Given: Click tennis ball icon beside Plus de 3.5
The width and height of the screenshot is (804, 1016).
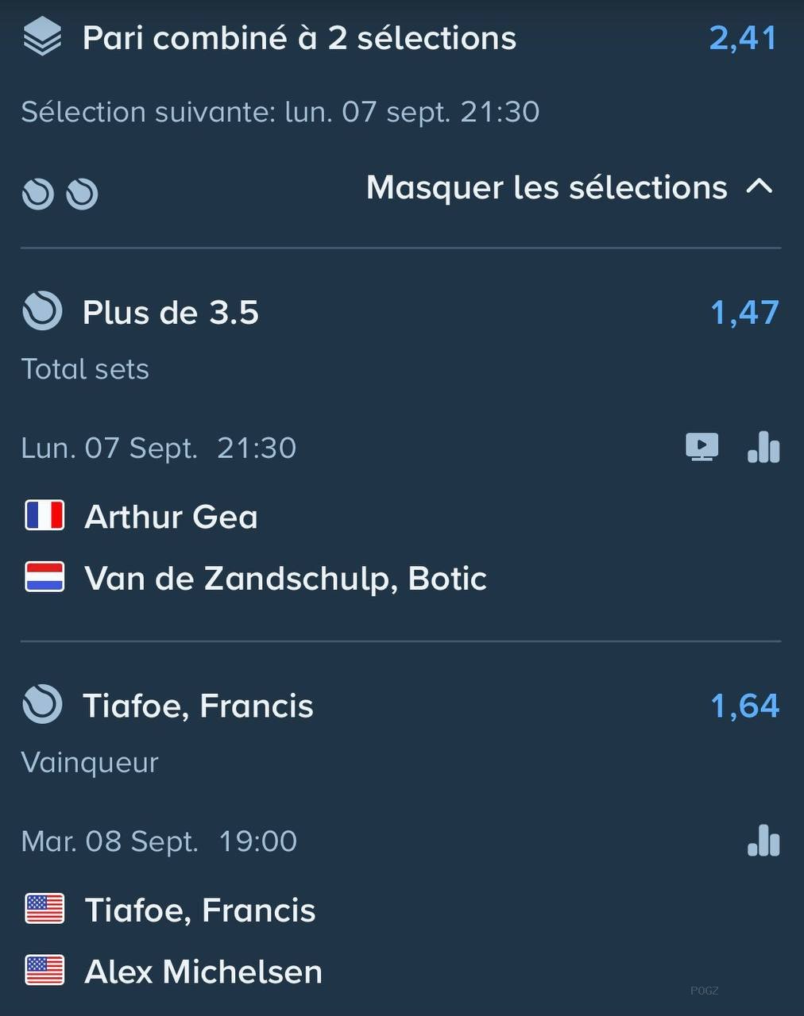Looking at the screenshot, I should point(42,310).
